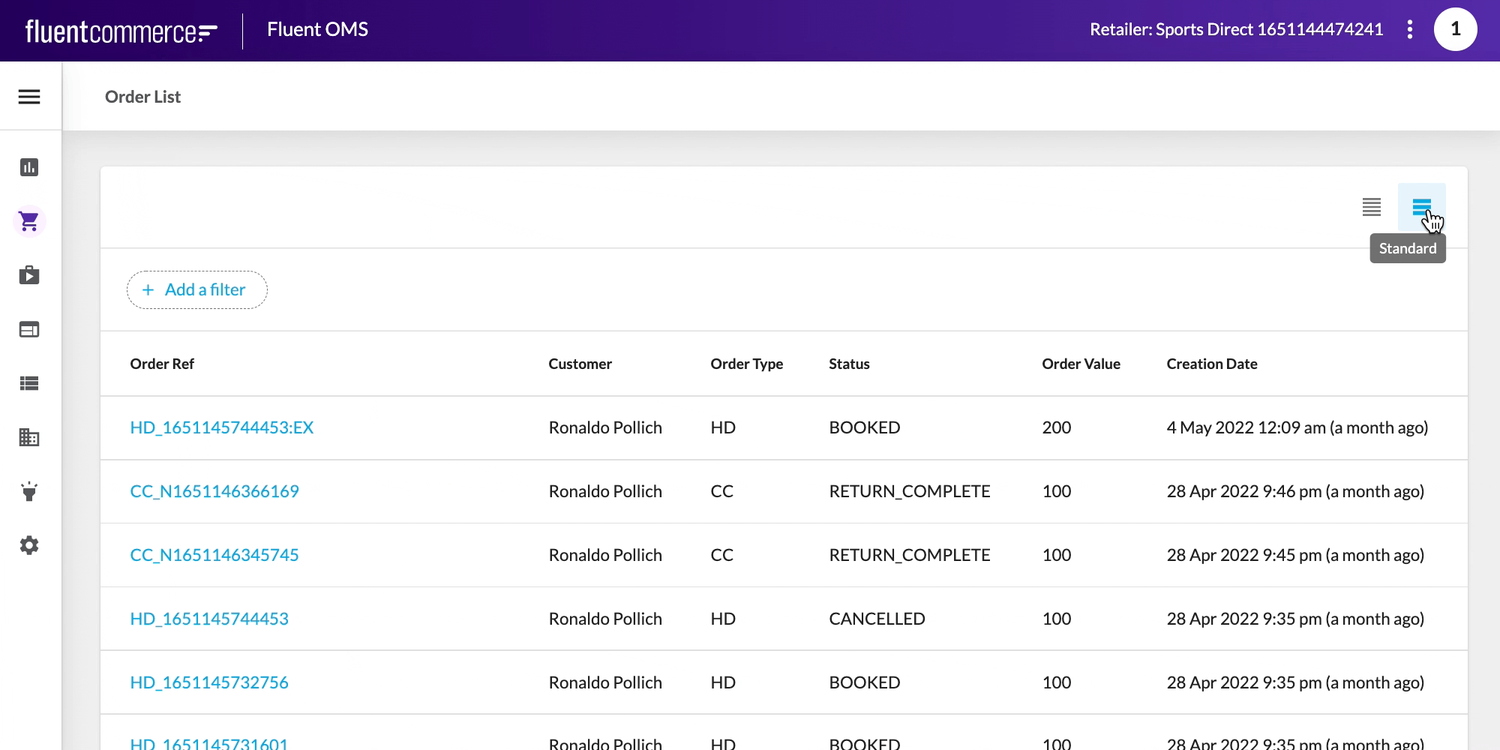Open the dashboard analytics icon
The width and height of the screenshot is (1500, 750).
29,168
